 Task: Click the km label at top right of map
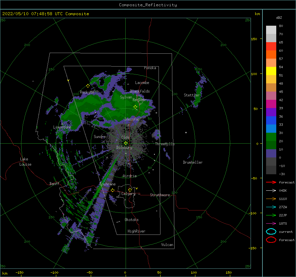[257, 14]
